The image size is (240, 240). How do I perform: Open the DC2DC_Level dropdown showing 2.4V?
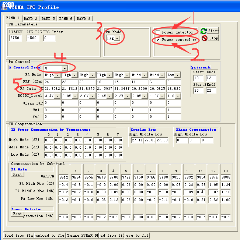pyautogui.click(x=109, y=96)
